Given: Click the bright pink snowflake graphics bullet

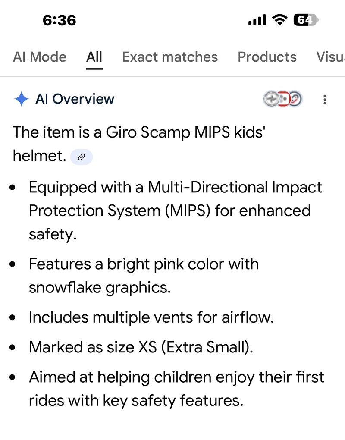Looking at the screenshot, I should [144, 275].
